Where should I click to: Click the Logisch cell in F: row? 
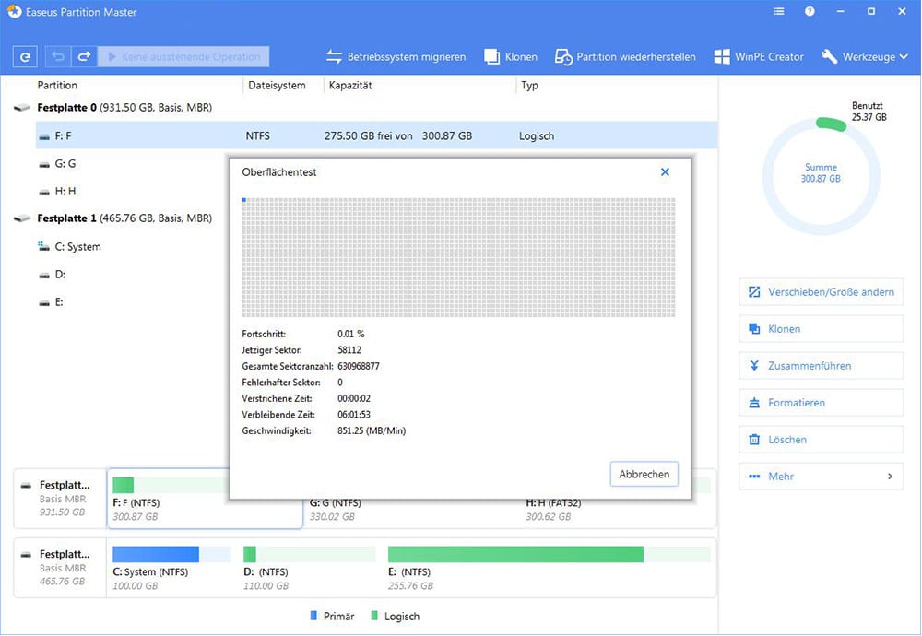coord(537,135)
